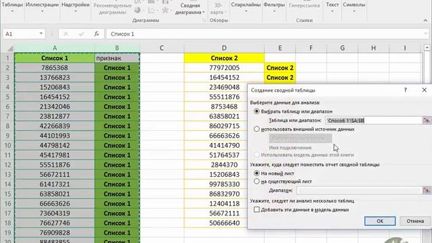Click cell containing 23812877

(x=55, y=116)
